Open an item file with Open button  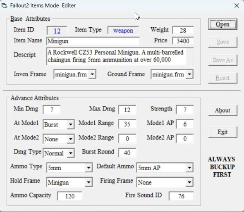click(222, 24)
